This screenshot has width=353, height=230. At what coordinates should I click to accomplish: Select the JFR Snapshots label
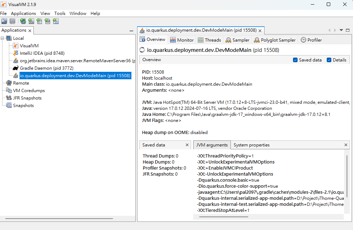pyautogui.click(x=27, y=98)
